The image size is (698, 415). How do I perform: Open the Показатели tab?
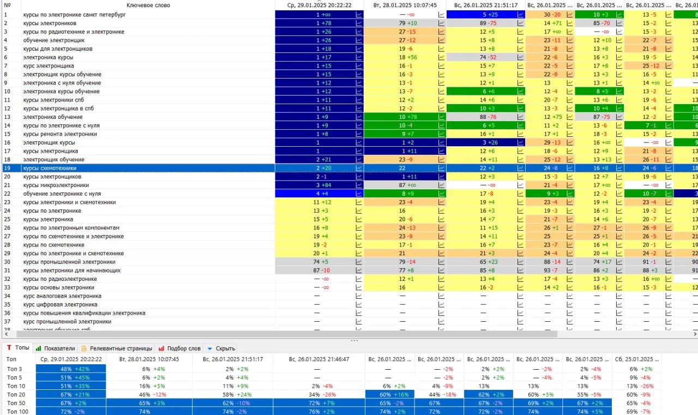coord(56,348)
